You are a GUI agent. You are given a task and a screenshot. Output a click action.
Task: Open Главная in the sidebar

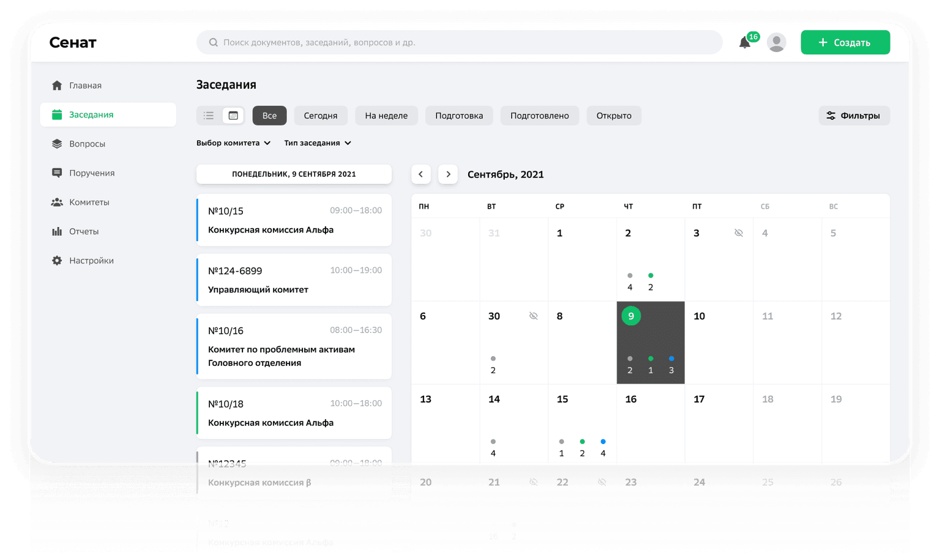108,85
